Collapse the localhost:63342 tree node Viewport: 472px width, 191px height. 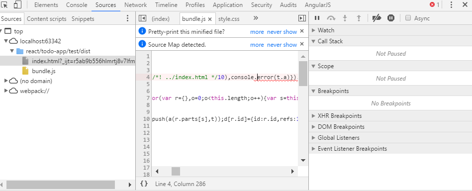tap(6, 41)
